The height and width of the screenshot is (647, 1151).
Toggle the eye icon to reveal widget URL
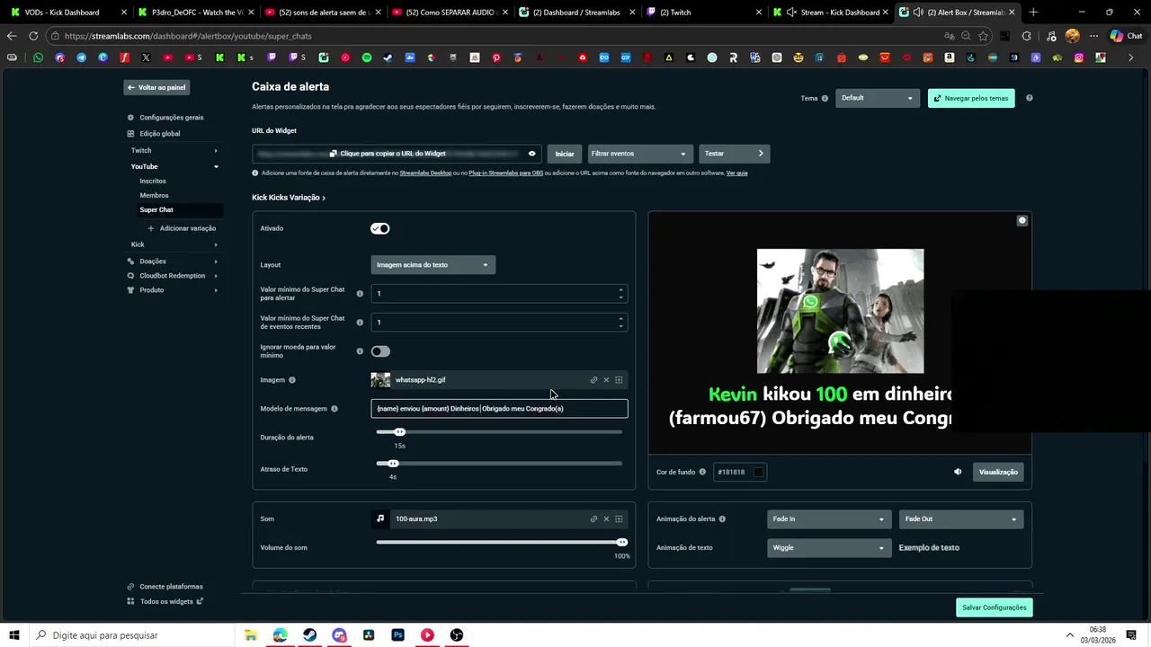(531, 154)
